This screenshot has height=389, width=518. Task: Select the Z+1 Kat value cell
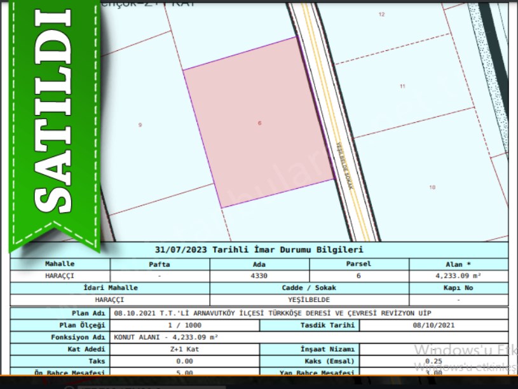(x=185, y=350)
